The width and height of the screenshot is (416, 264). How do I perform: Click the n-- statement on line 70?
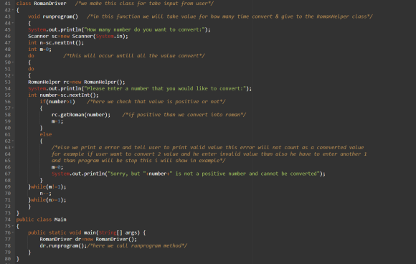coord(46,194)
